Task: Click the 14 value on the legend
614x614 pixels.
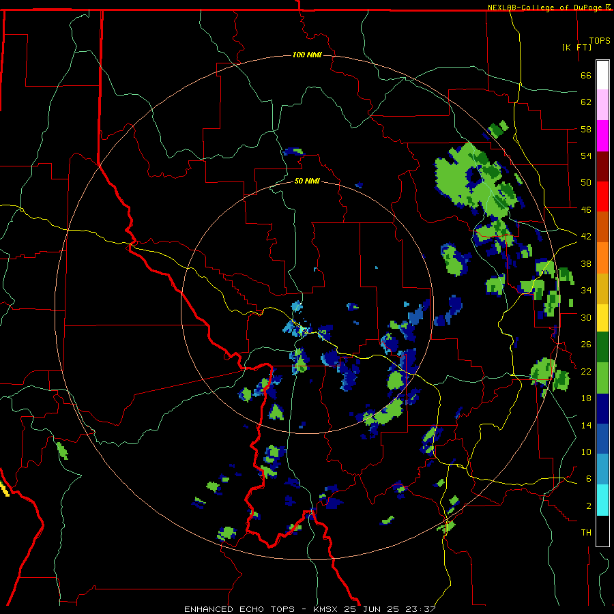Action: click(x=586, y=425)
